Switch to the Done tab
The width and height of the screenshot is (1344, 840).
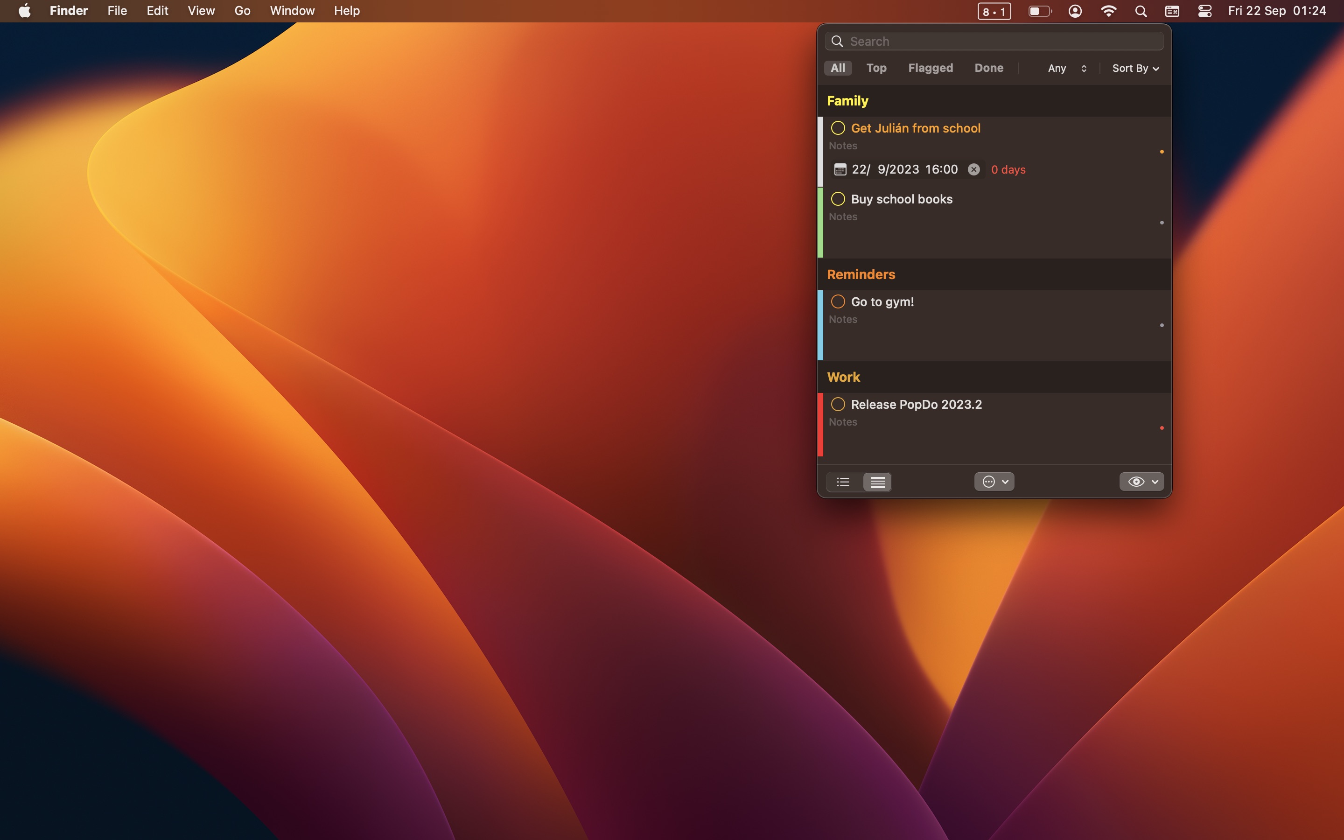[x=988, y=68]
